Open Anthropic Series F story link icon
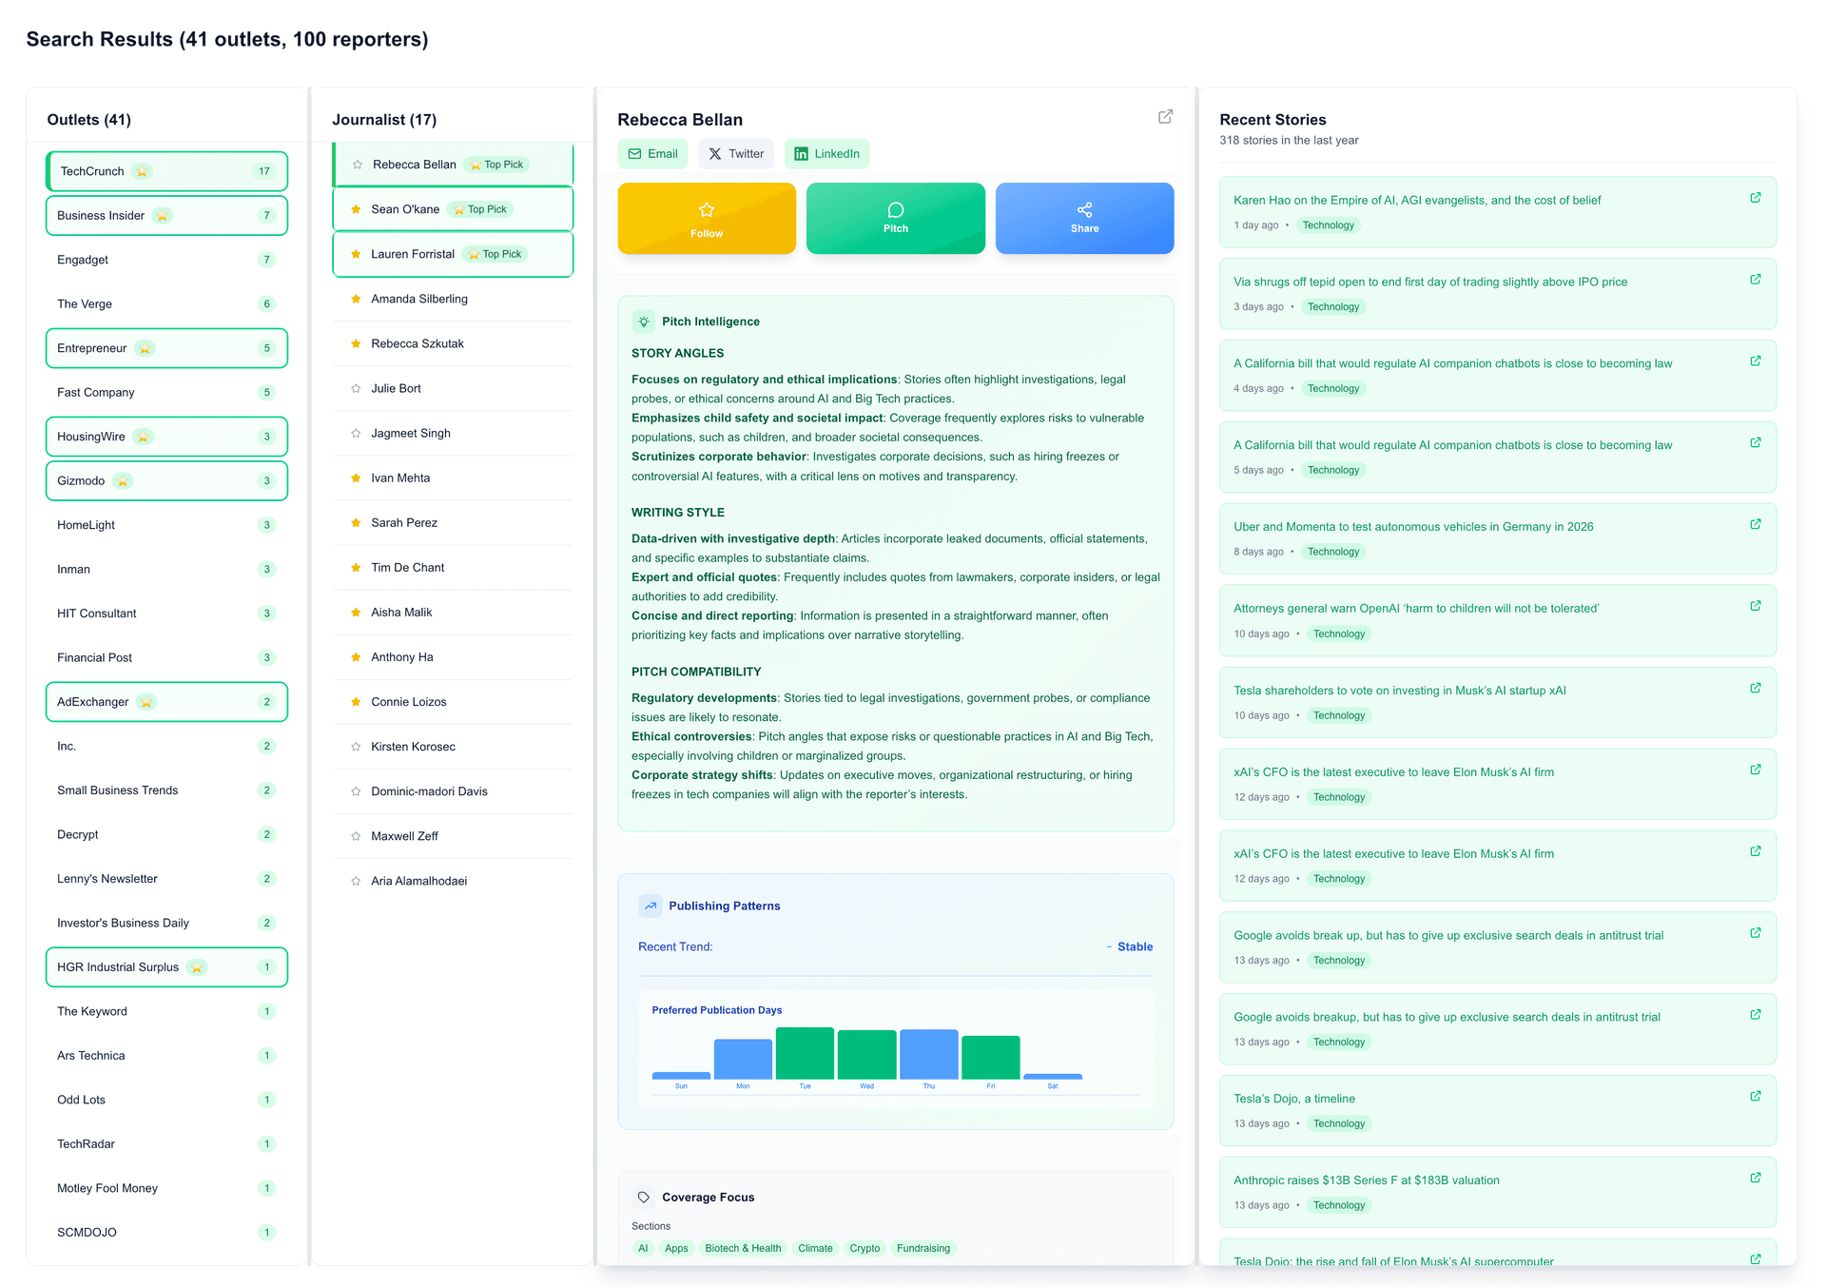 (x=1755, y=1179)
